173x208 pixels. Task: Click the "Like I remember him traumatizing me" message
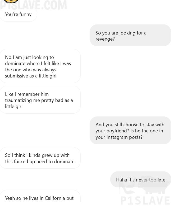click(40, 100)
